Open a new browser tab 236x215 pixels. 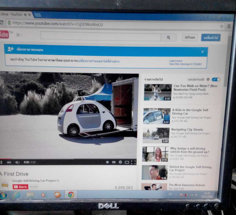[x=37, y=15]
